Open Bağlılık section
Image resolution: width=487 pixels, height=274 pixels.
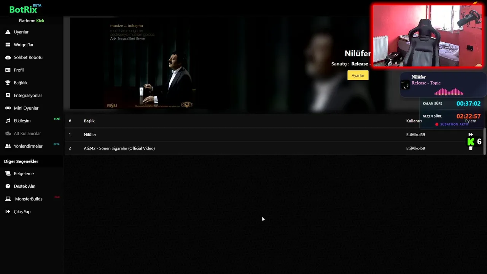coord(21,83)
